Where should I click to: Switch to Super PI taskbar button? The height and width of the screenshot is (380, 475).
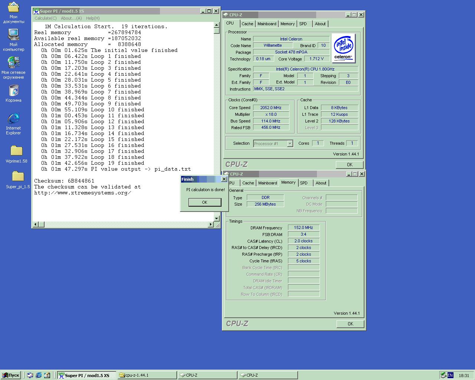click(86, 375)
